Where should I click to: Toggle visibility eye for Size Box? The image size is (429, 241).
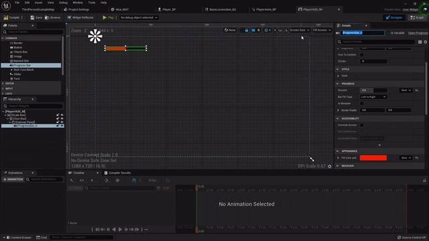coord(62,118)
